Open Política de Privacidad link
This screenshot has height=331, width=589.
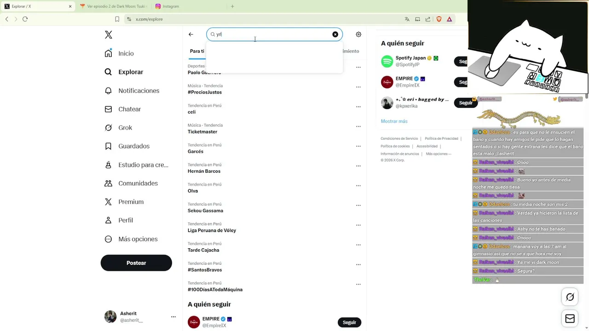(x=441, y=139)
